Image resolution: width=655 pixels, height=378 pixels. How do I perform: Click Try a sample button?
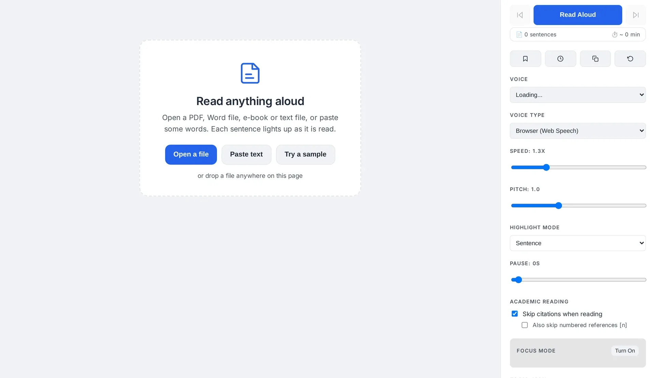[305, 155]
